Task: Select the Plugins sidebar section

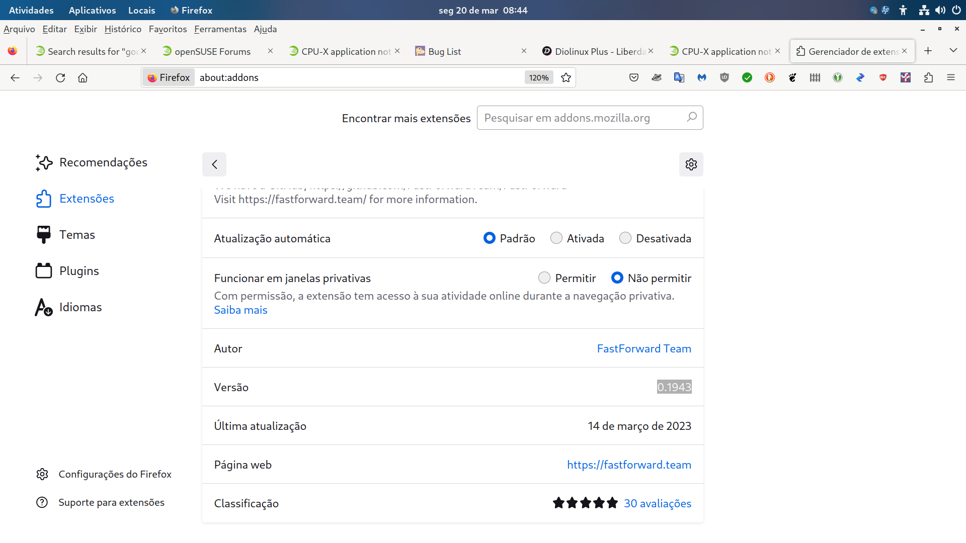Action: (79, 270)
